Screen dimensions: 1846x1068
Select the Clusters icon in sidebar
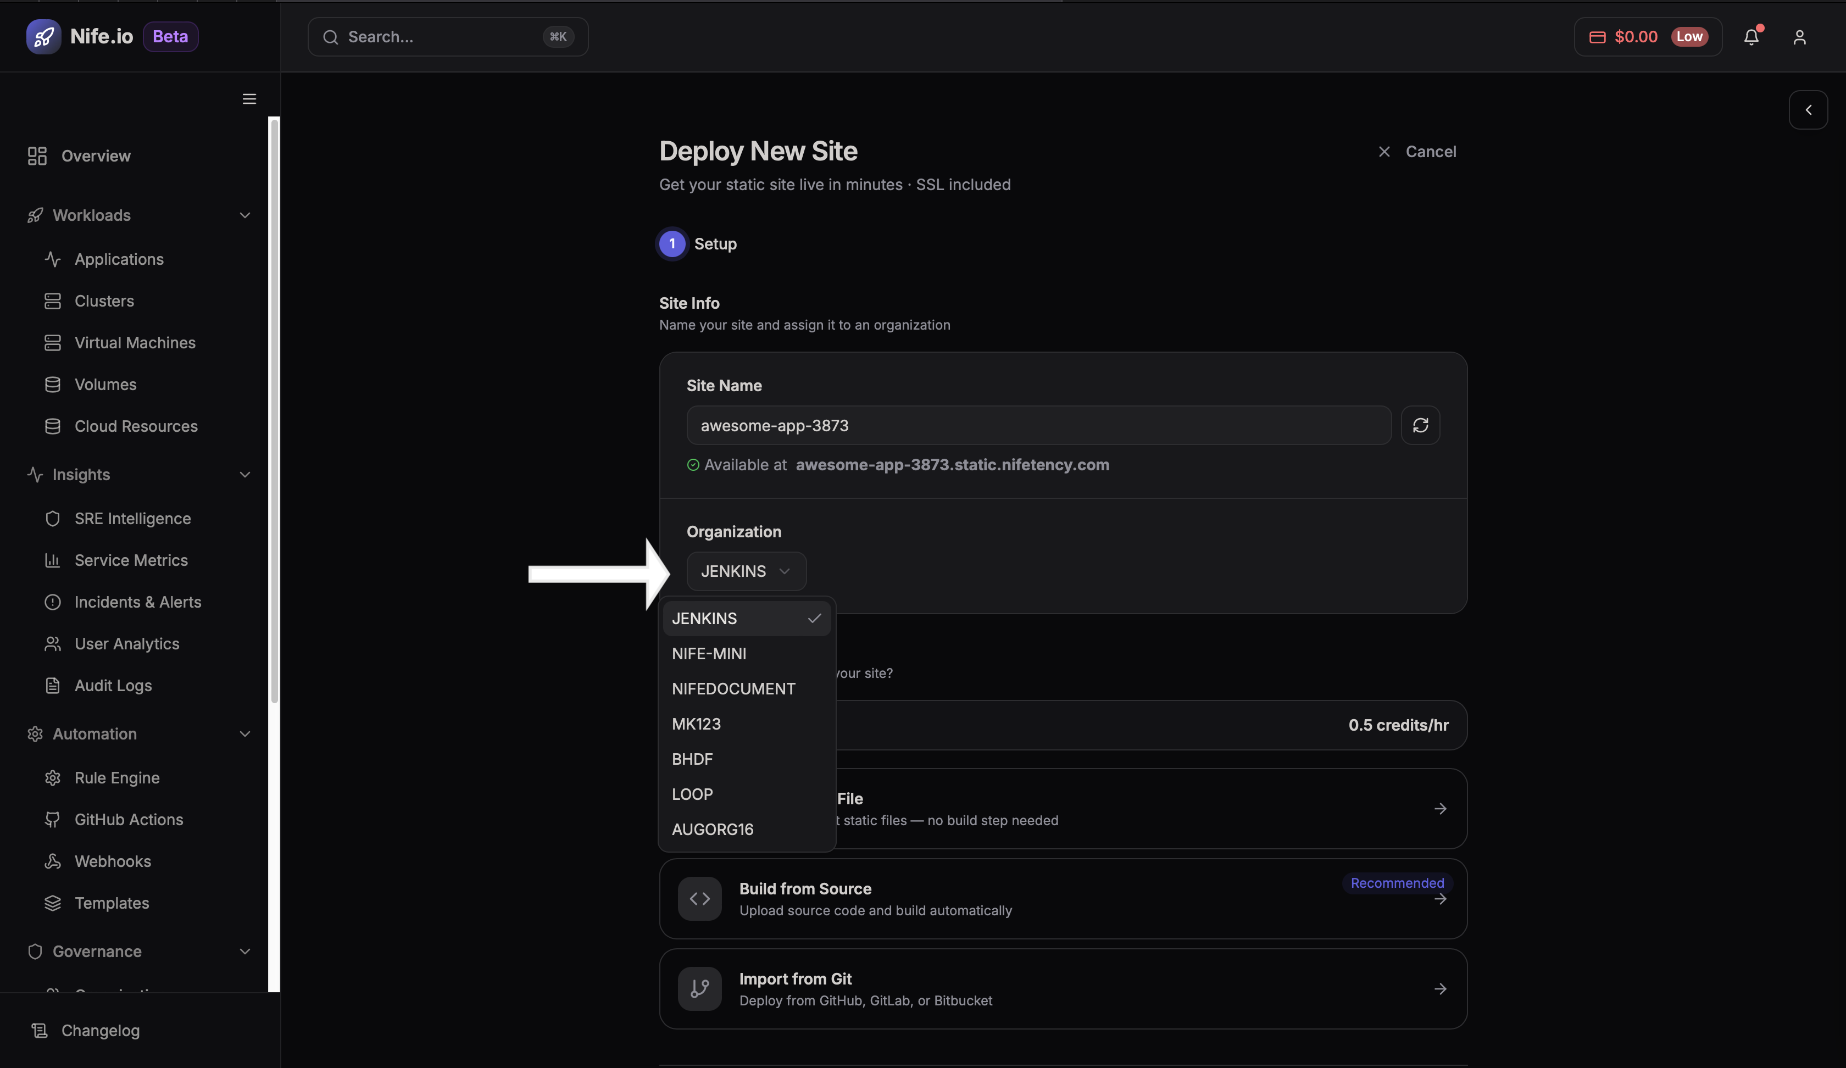pos(52,301)
